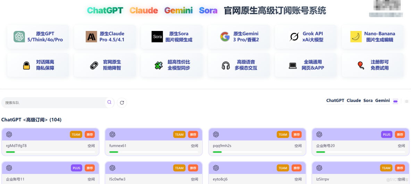Image resolution: width=411 pixels, height=184 pixels.
Task: Click the page title 官网原生高级订阅账号系统
Action: coord(275,10)
